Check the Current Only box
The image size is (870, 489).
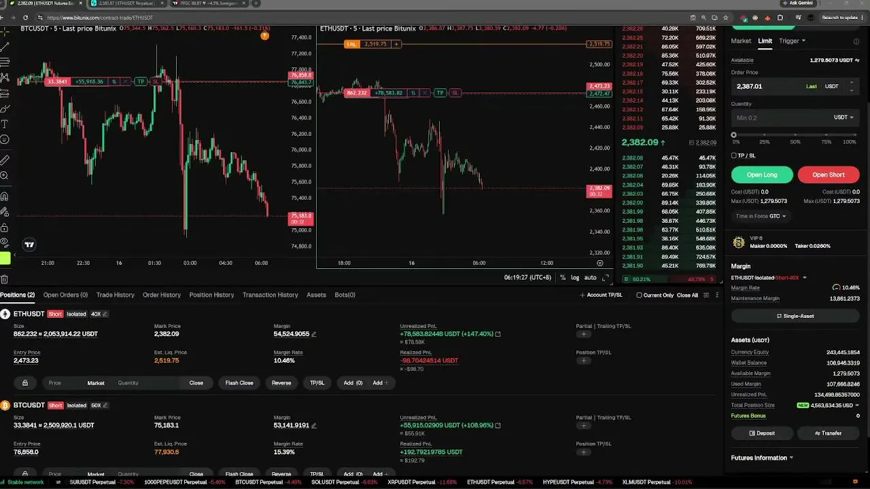[639, 295]
